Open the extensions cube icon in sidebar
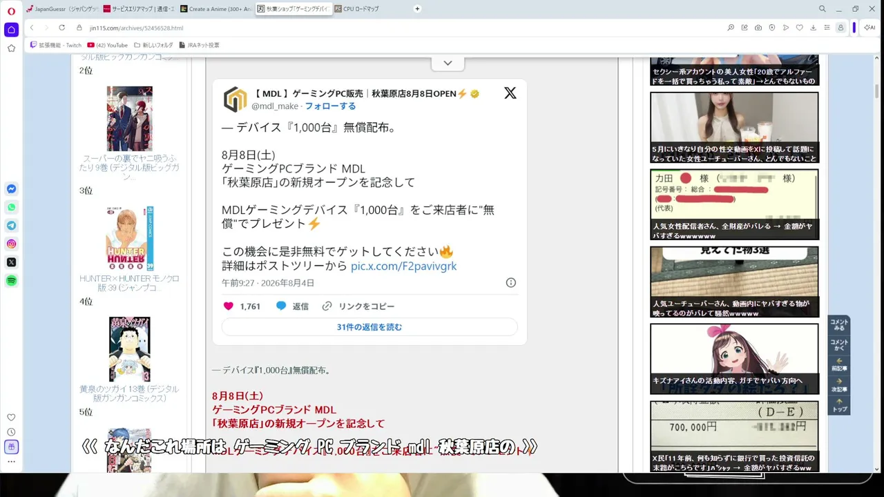This screenshot has height=497, width=884. (11, 447)
